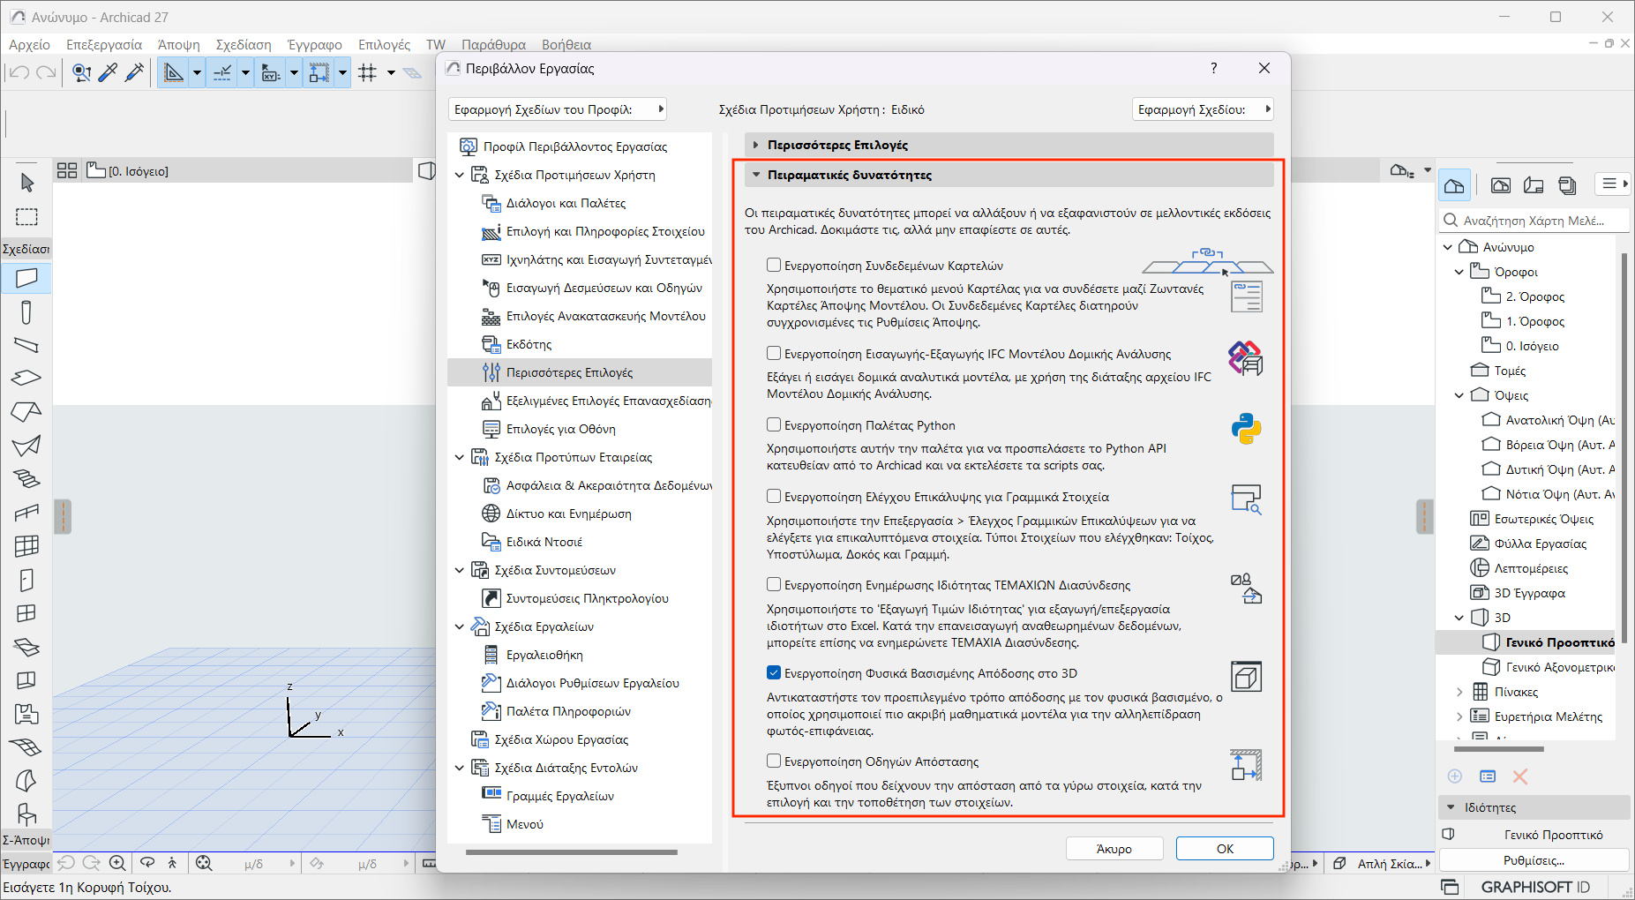Click the Navigator search field
1635x900 pixels.
[x=1534, y=221]
